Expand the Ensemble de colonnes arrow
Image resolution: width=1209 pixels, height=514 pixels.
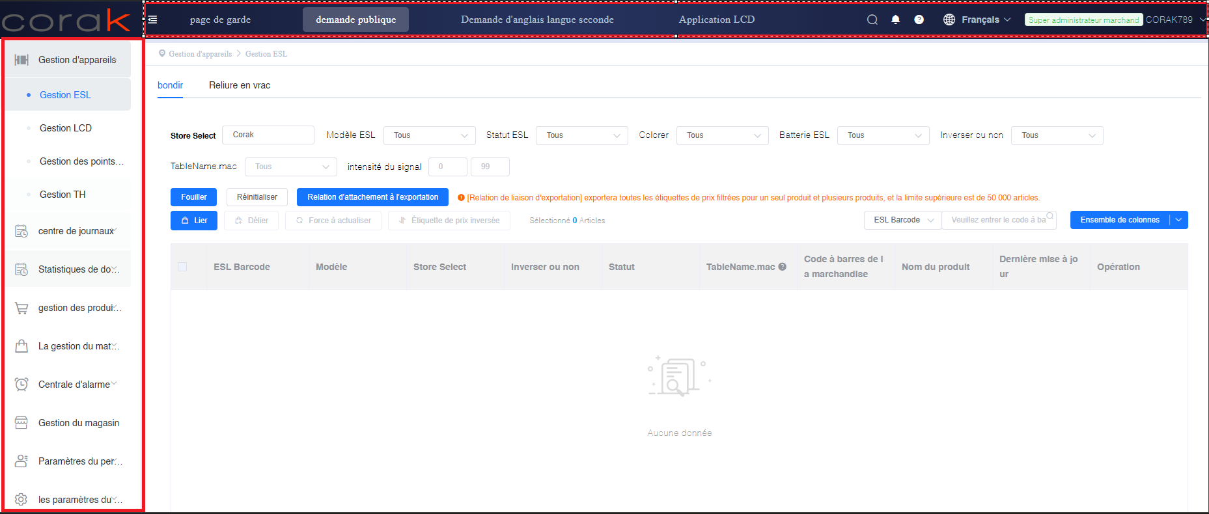click(x=1179, y=220)
